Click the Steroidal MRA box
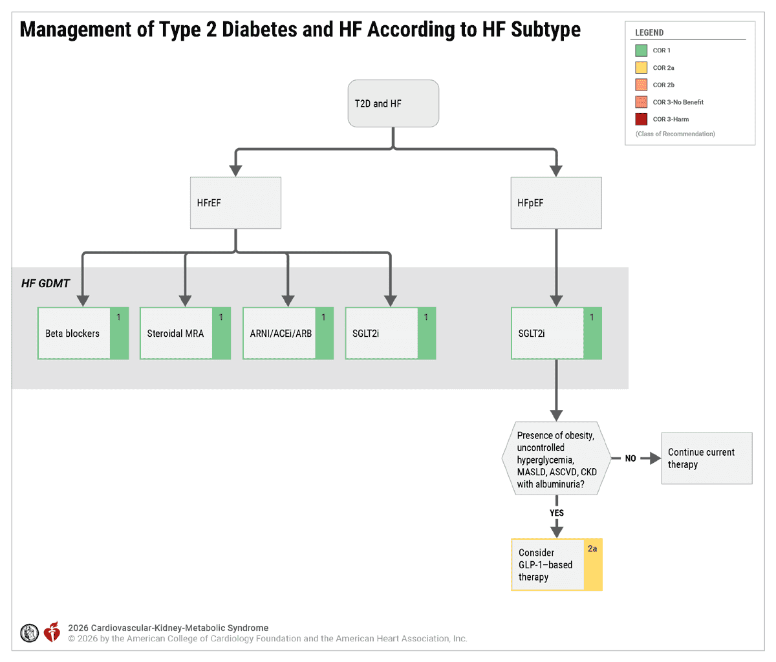Viewport: 776px width, 662px height. [186, 334]
